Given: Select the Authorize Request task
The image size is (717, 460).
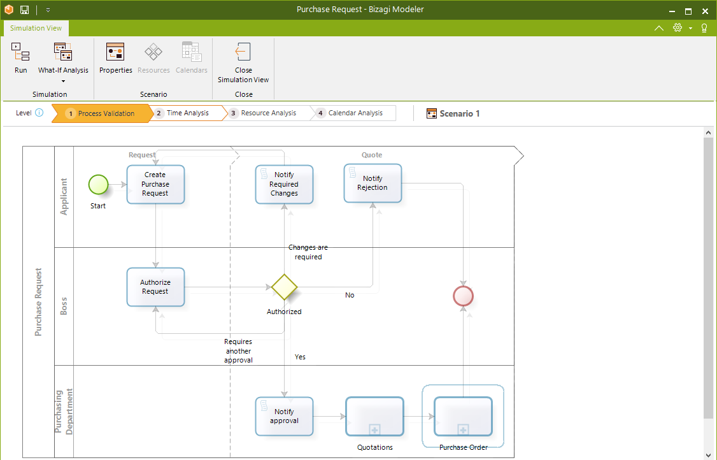Looking at the screenshot, I should 155,287.
